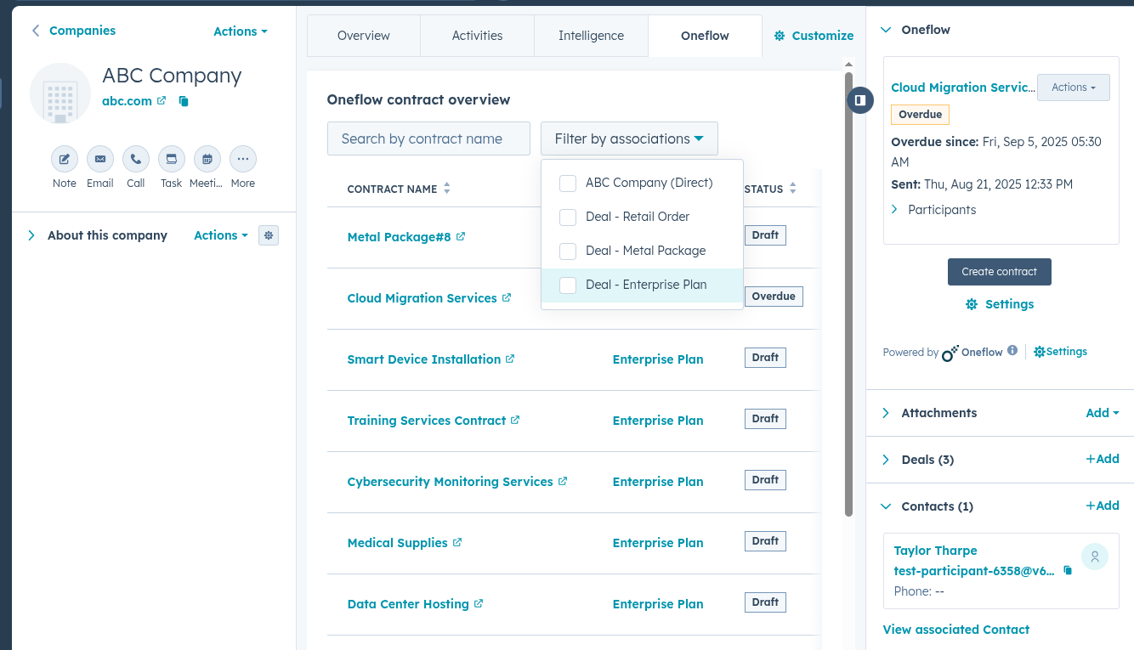
Task: Click the Note icon button
Action: 65,159
